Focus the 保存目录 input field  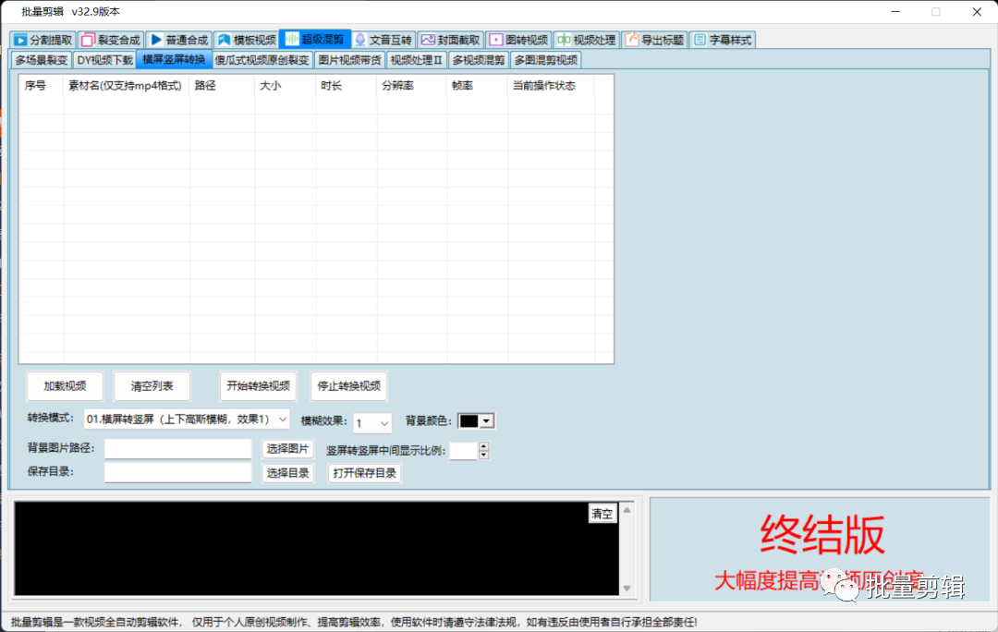click(178, 472)
